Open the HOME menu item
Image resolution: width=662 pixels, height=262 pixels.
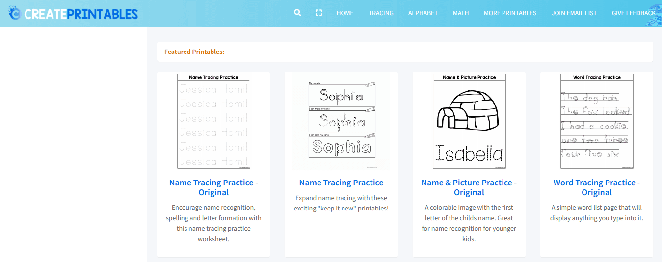click(345, 13)
